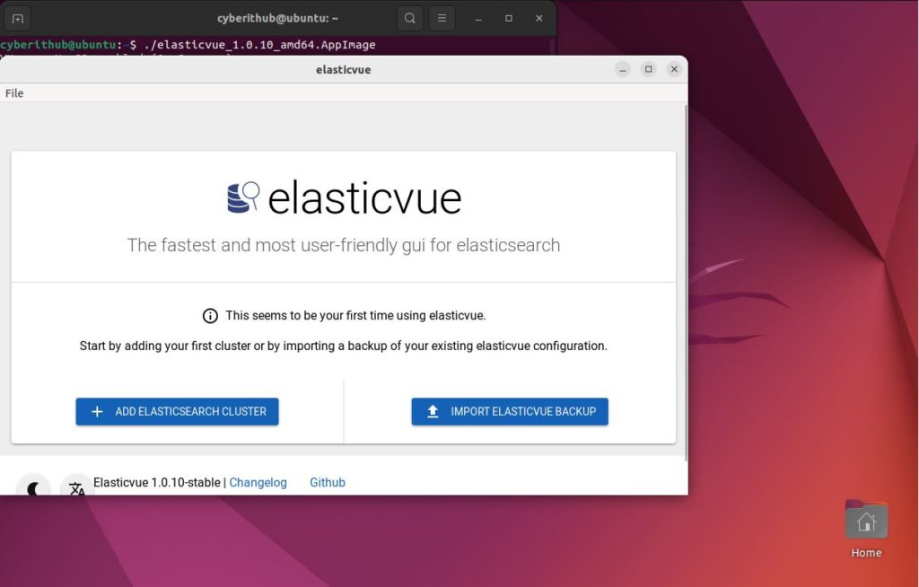Open the terminal hamburger menu
919x587 pixels.
click(441, 17)
